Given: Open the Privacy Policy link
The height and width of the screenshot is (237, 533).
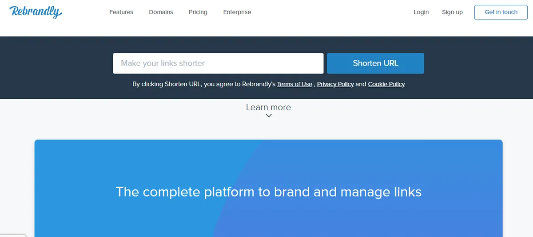Looking at the screenshot, I should point(335,84).
